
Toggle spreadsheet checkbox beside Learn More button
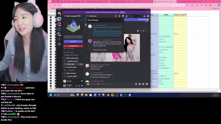[x=51, y=41]
